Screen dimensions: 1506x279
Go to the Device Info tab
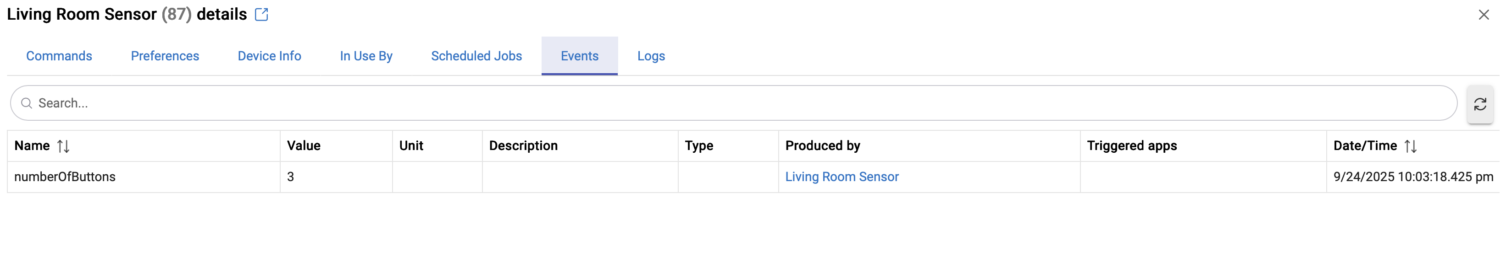(x=269, y=56)
